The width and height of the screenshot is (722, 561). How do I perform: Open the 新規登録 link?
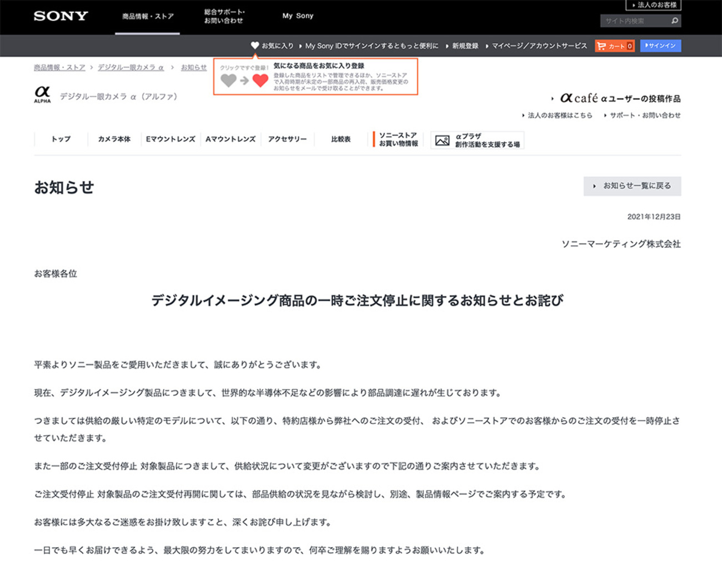tap(465, 46)
